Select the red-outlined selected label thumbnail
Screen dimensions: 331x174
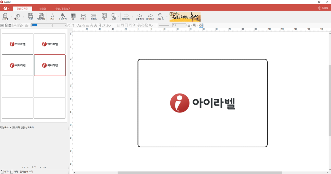click(x=50, y=65)
